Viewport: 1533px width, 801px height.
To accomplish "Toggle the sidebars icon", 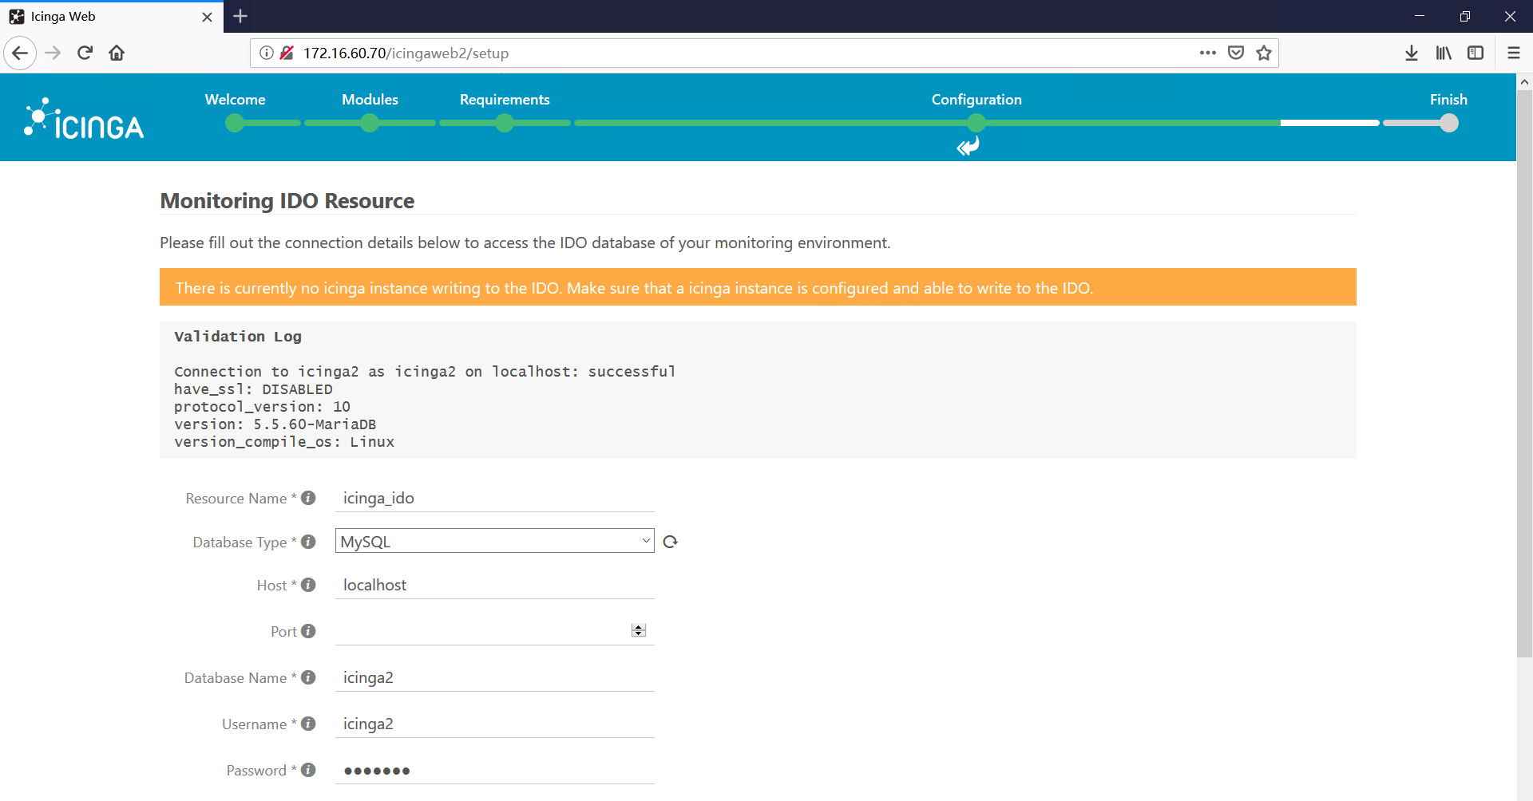I will [1476, 53].
